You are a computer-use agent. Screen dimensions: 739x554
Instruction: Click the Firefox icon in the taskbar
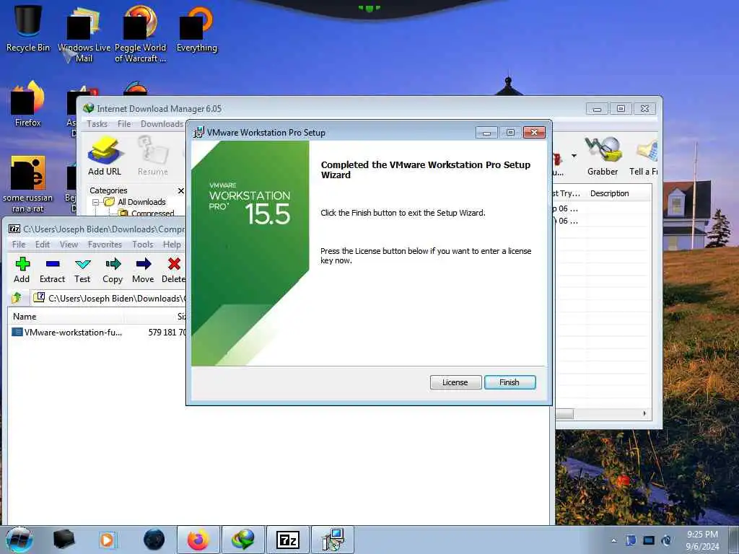198,540
